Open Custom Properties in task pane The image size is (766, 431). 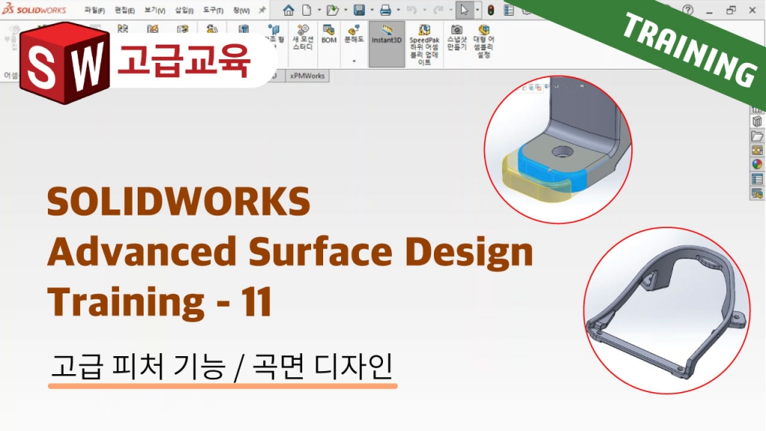coord(757,179)
